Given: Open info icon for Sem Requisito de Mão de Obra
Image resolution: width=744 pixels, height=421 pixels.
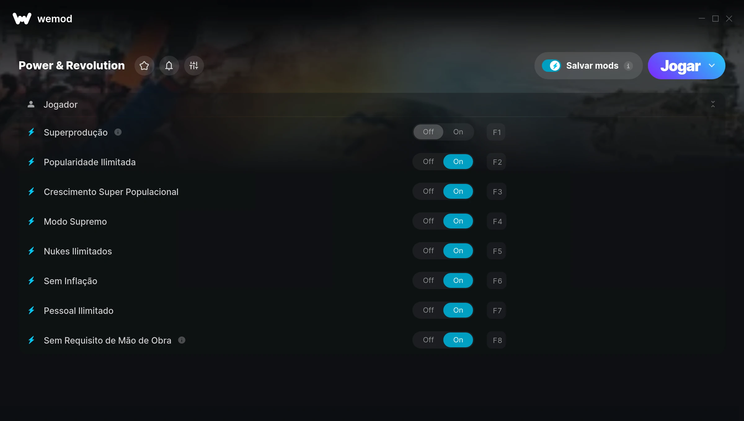Looking at the screenshot, I should tap(182, 340).
